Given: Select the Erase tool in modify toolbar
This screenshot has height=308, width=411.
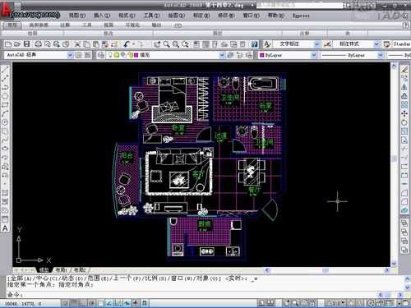Looking at the screenshot, I should pos(404,69).
